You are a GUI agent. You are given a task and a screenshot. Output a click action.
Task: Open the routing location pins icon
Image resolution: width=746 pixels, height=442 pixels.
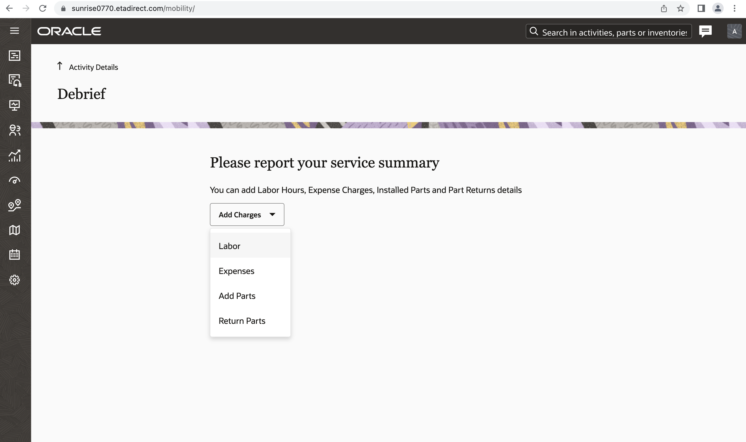click(14, 205)
